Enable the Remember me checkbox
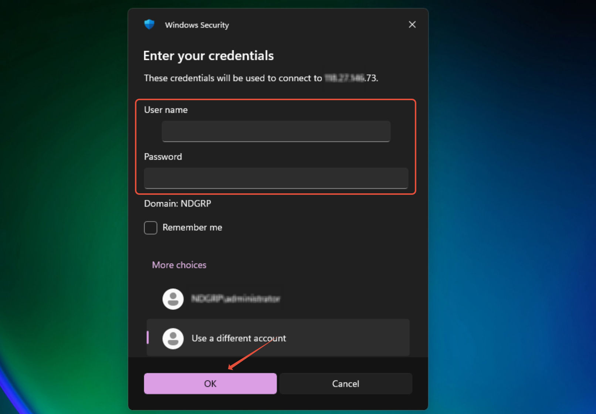The width and height of the screenshot is (596, 414). tap(150, 228)
